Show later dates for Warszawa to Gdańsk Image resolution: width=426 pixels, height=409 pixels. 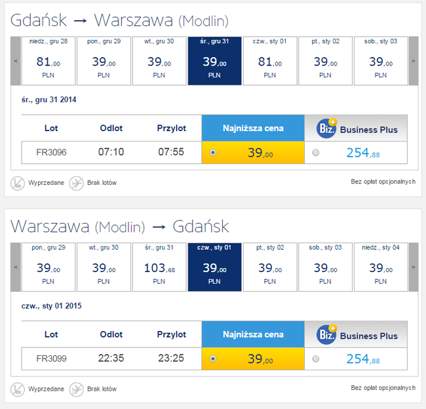coord(414,267)
